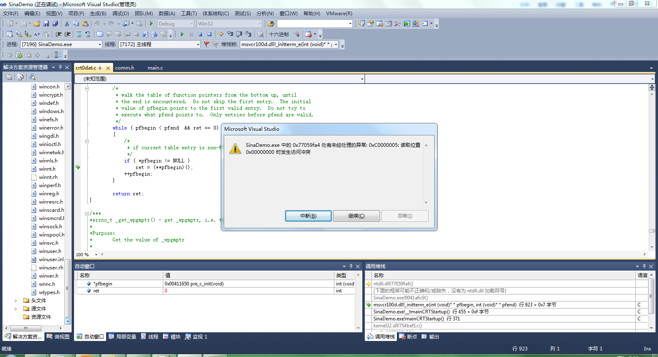Click the Continue green play icon in debug toolbar
Screen dimensions: 658x357
coord(182,35)
